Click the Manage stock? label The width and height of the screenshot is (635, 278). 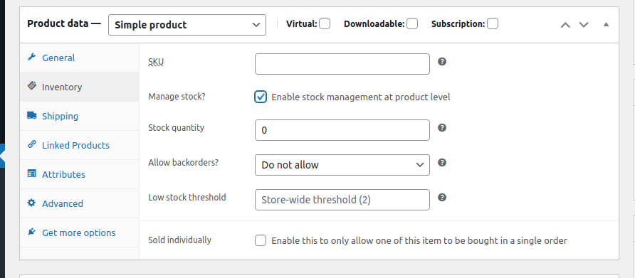[x=177, y=97]
